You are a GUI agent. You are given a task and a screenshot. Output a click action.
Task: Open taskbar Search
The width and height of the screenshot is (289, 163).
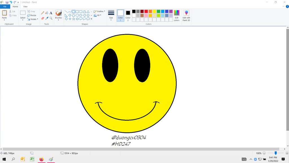pos(13,159)
